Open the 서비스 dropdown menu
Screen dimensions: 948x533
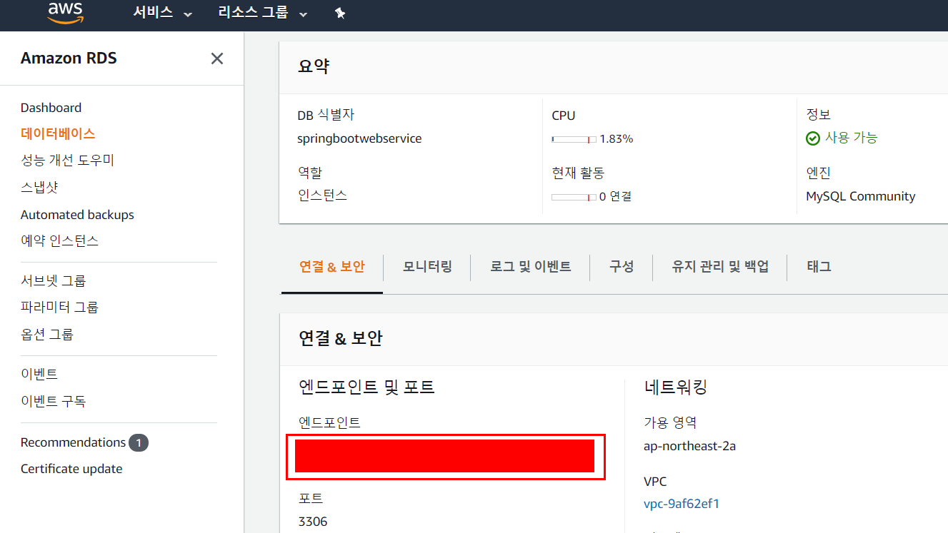click(x=163, y=13)
